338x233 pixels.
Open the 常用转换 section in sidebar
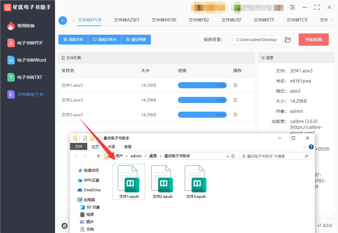click(x=21, y=26)
